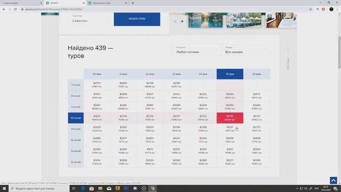Jump to page top with blue arrow button

(x=334, y=180)
